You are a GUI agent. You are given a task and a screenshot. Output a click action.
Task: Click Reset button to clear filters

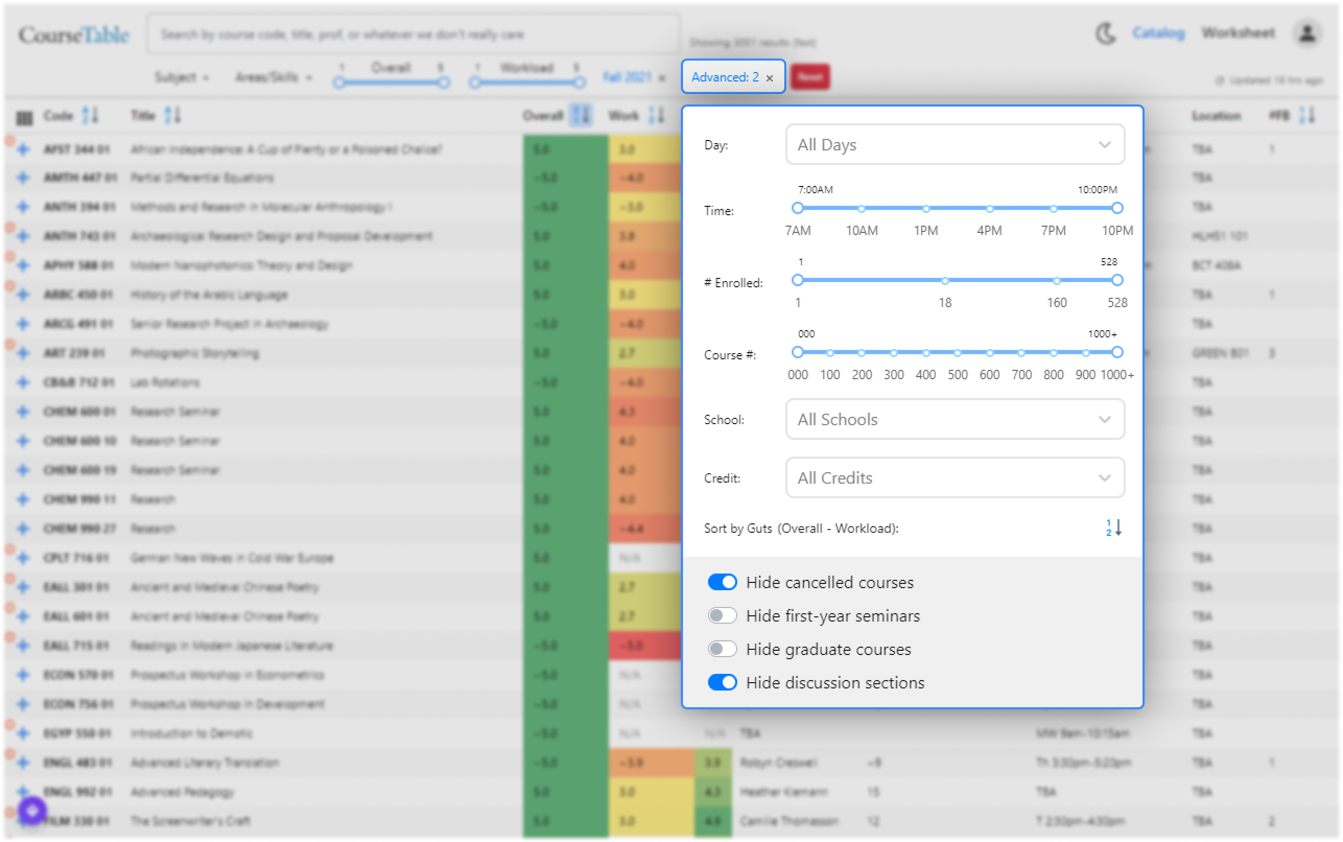click(810, 77)
